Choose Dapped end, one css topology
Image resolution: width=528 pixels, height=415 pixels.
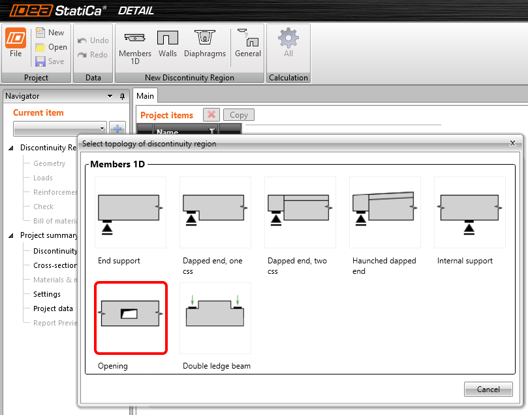coord(215,212)
